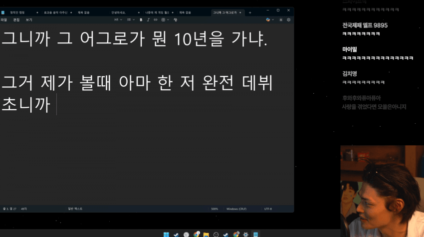
Task: Click the clear formatting icon
Action: tap(176, 19)
